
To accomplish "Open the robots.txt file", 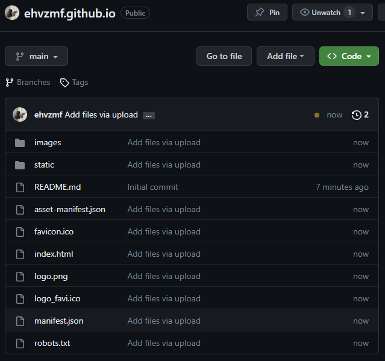I will (52, 343).
